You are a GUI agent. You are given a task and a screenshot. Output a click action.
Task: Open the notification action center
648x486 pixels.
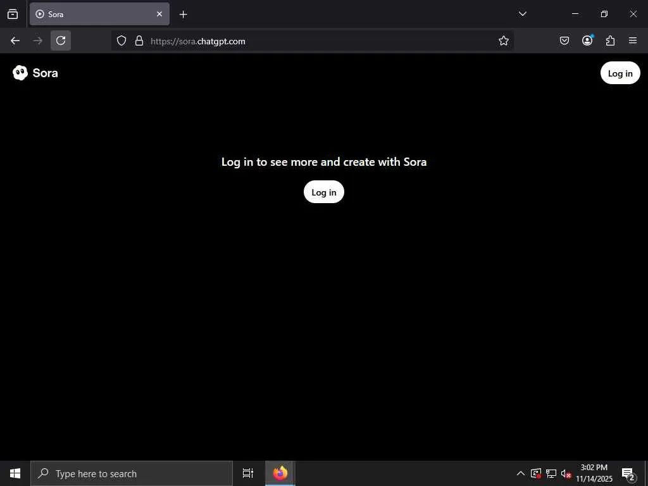pyautogui.click(x=628, y=473)
